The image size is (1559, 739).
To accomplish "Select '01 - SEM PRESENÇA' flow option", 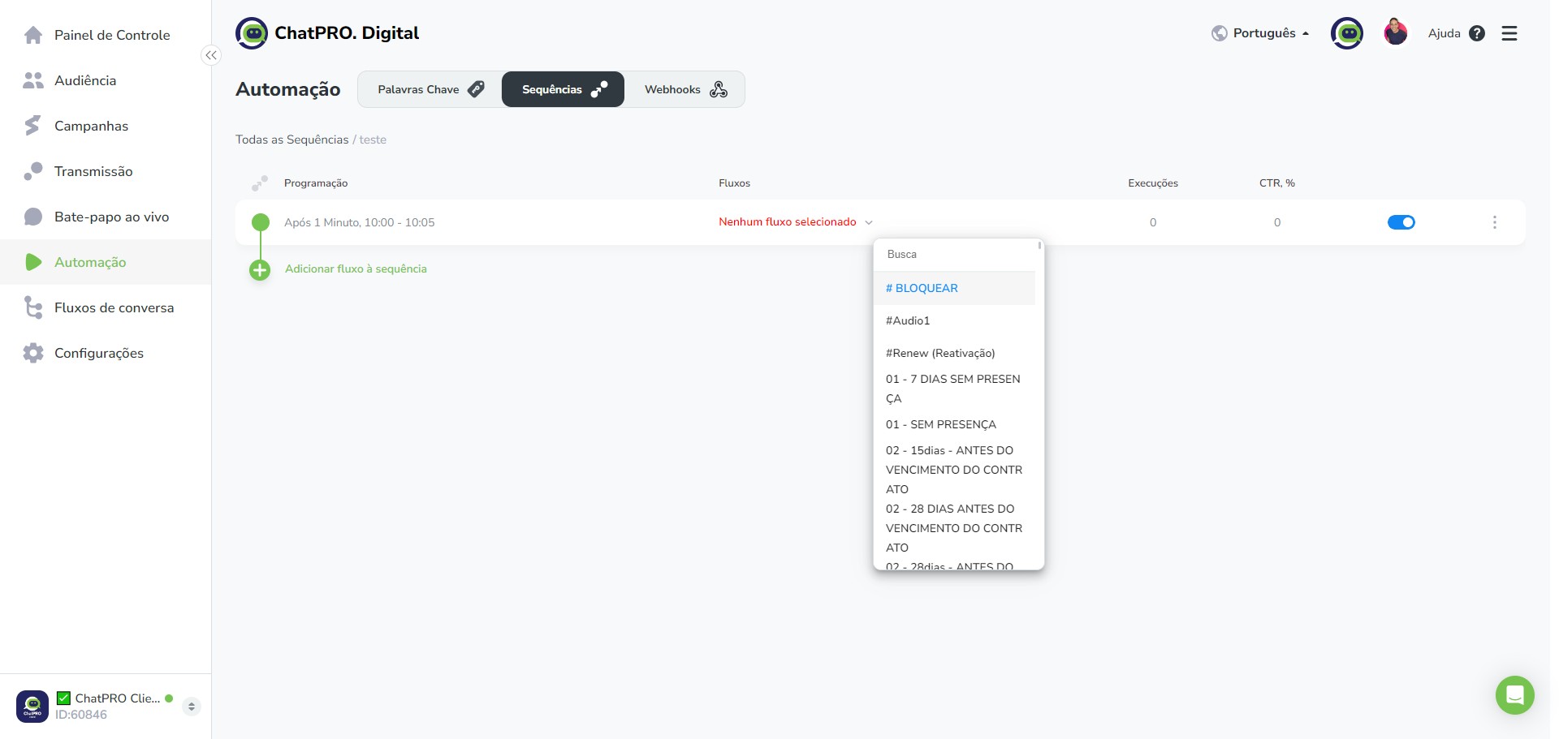I will click(x=954, y=424).
